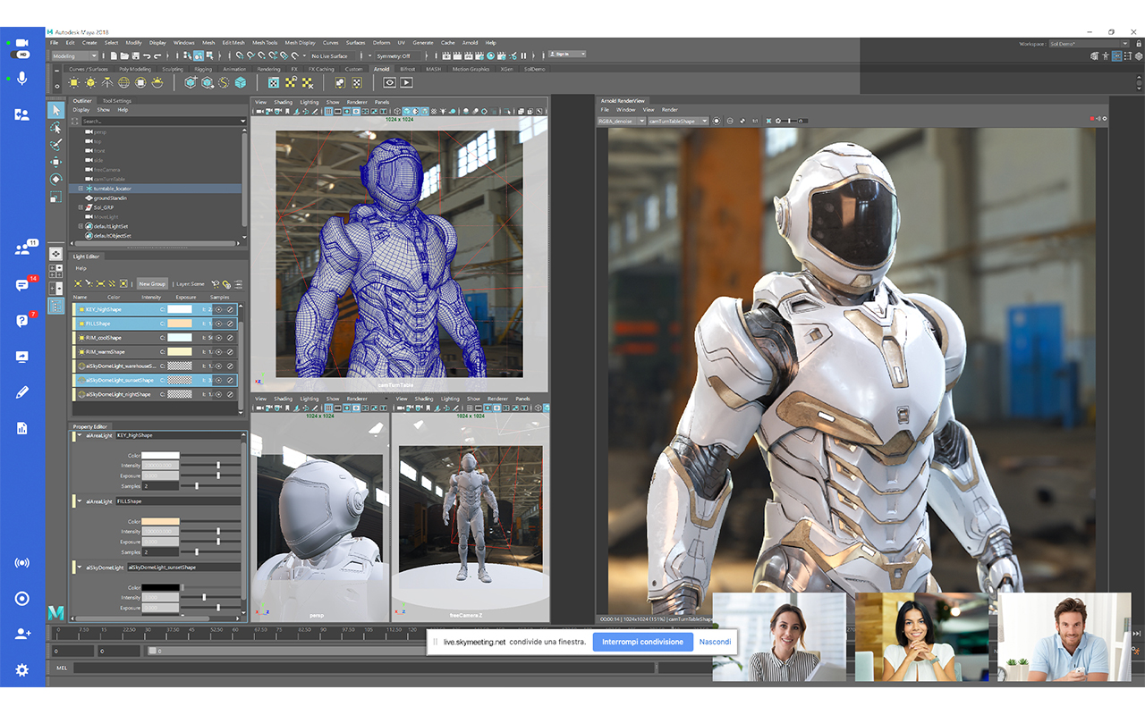The width and height of the screenshot is (1145, 715).
Task: Toggle enable for KEY_highShape light
Action: (x=218, y=309)
